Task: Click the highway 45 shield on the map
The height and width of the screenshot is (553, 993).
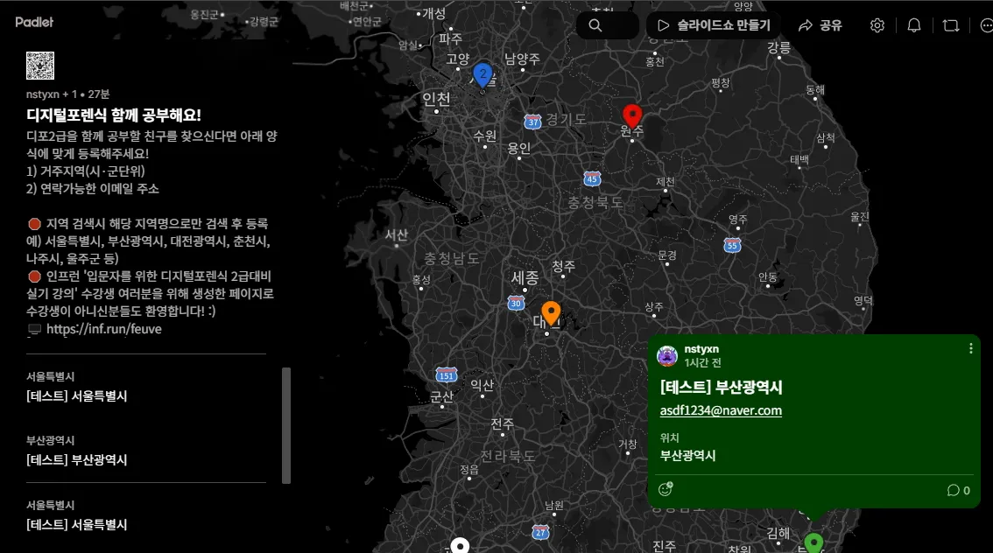Action: pyautogui.click(x=592, y=179)
